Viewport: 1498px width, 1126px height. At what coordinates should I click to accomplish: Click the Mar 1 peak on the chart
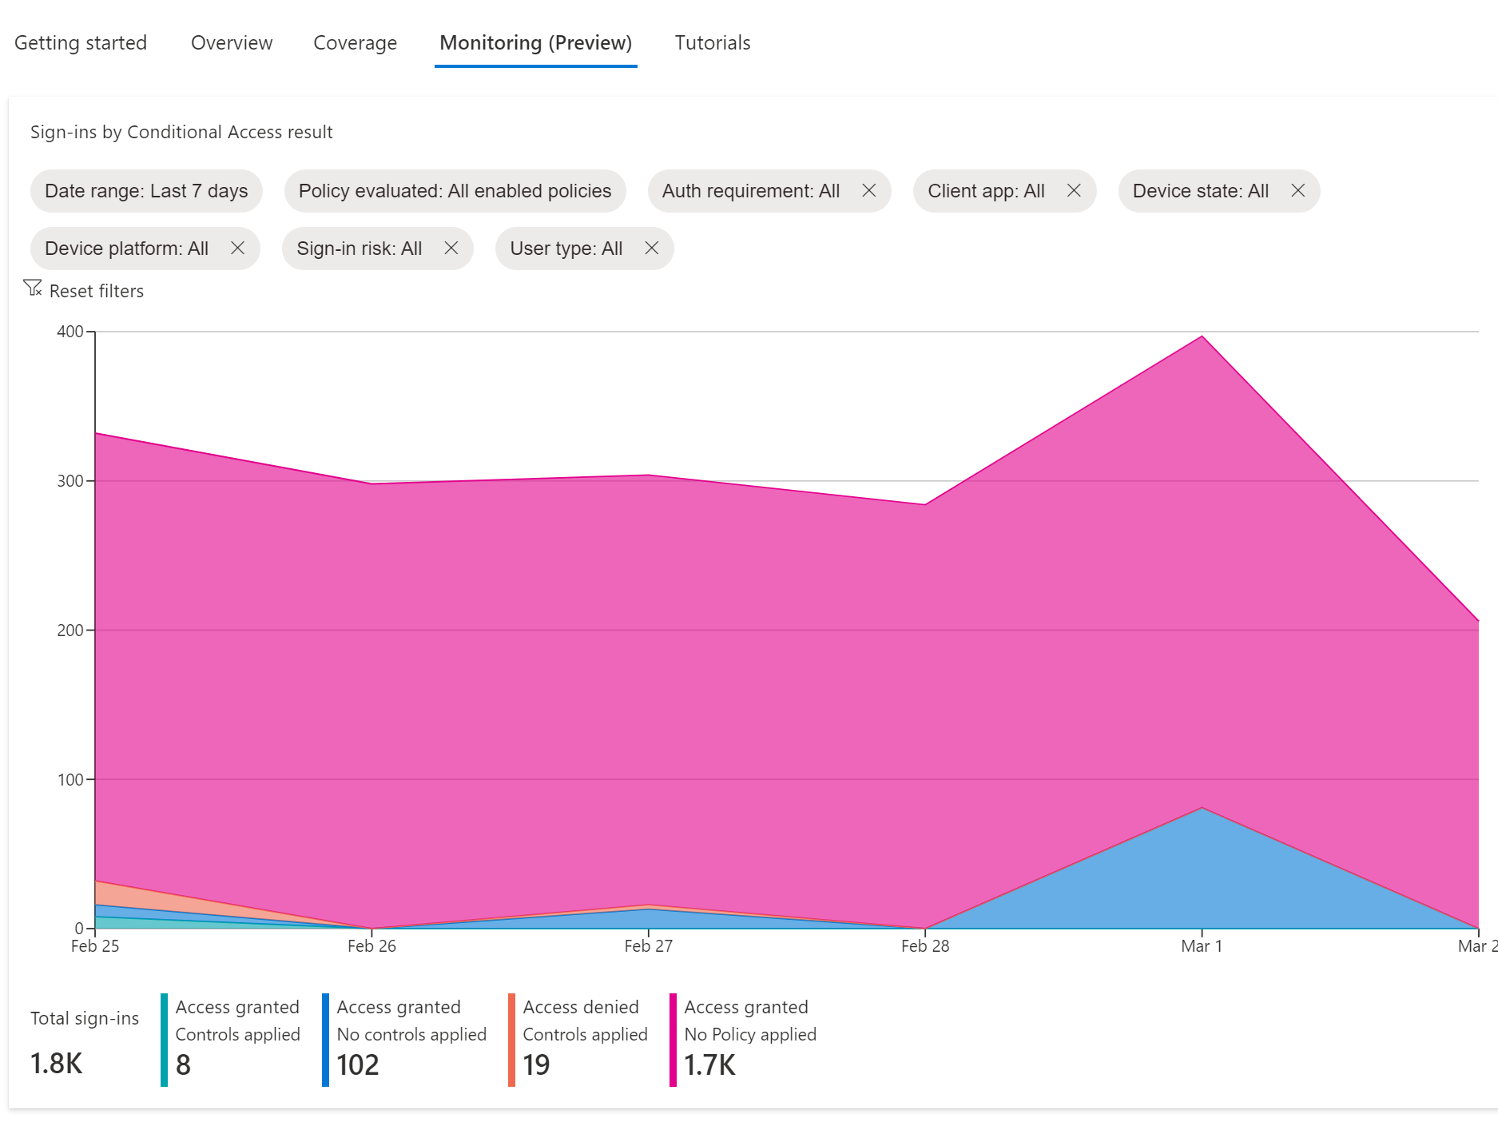[1202, 337]
